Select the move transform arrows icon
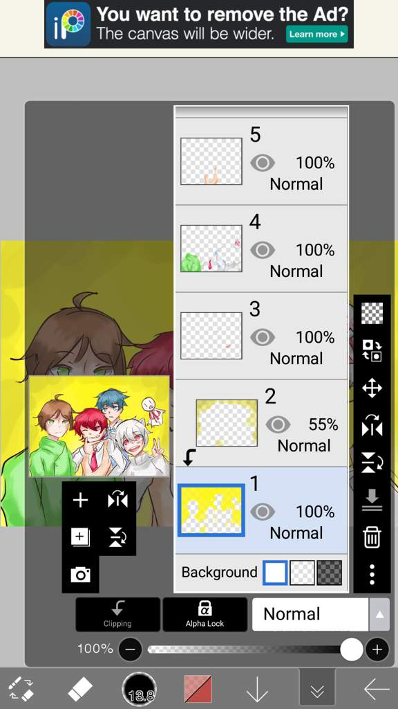The width and height of the screenshot is (398, 709). click(x=372, y=388)
